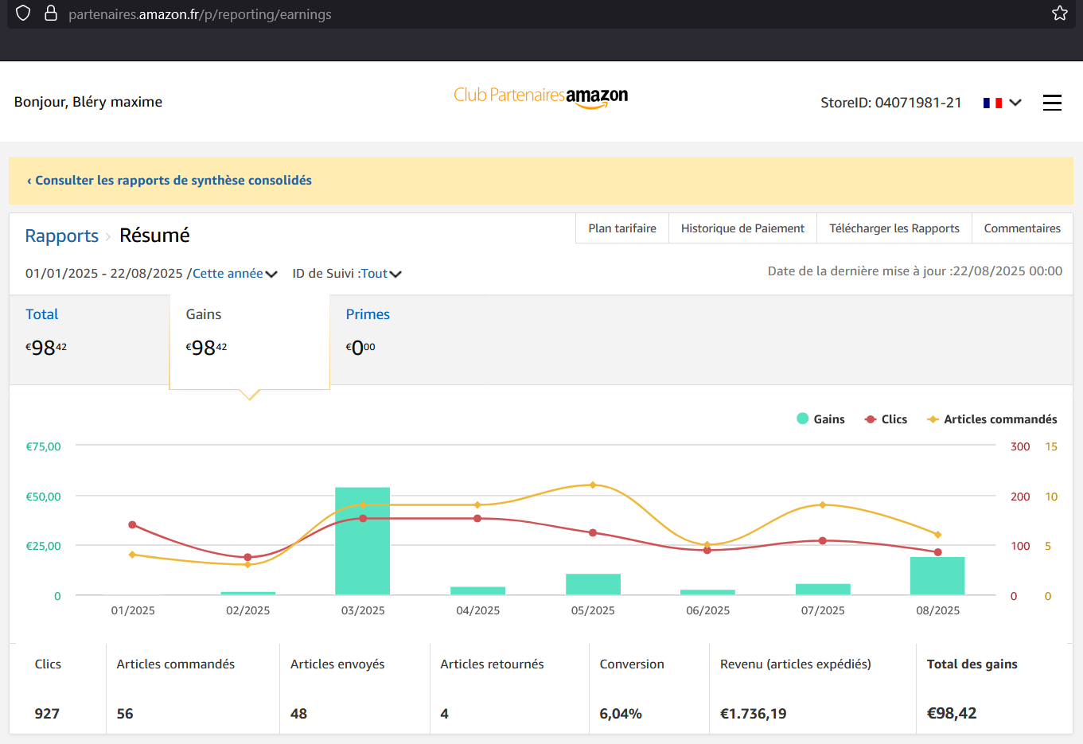The width and height of the screenshot is (1083, 744).
Task: Click the 04/2025 gains bar
Action: pyautogui.click(x=477, y=591)
